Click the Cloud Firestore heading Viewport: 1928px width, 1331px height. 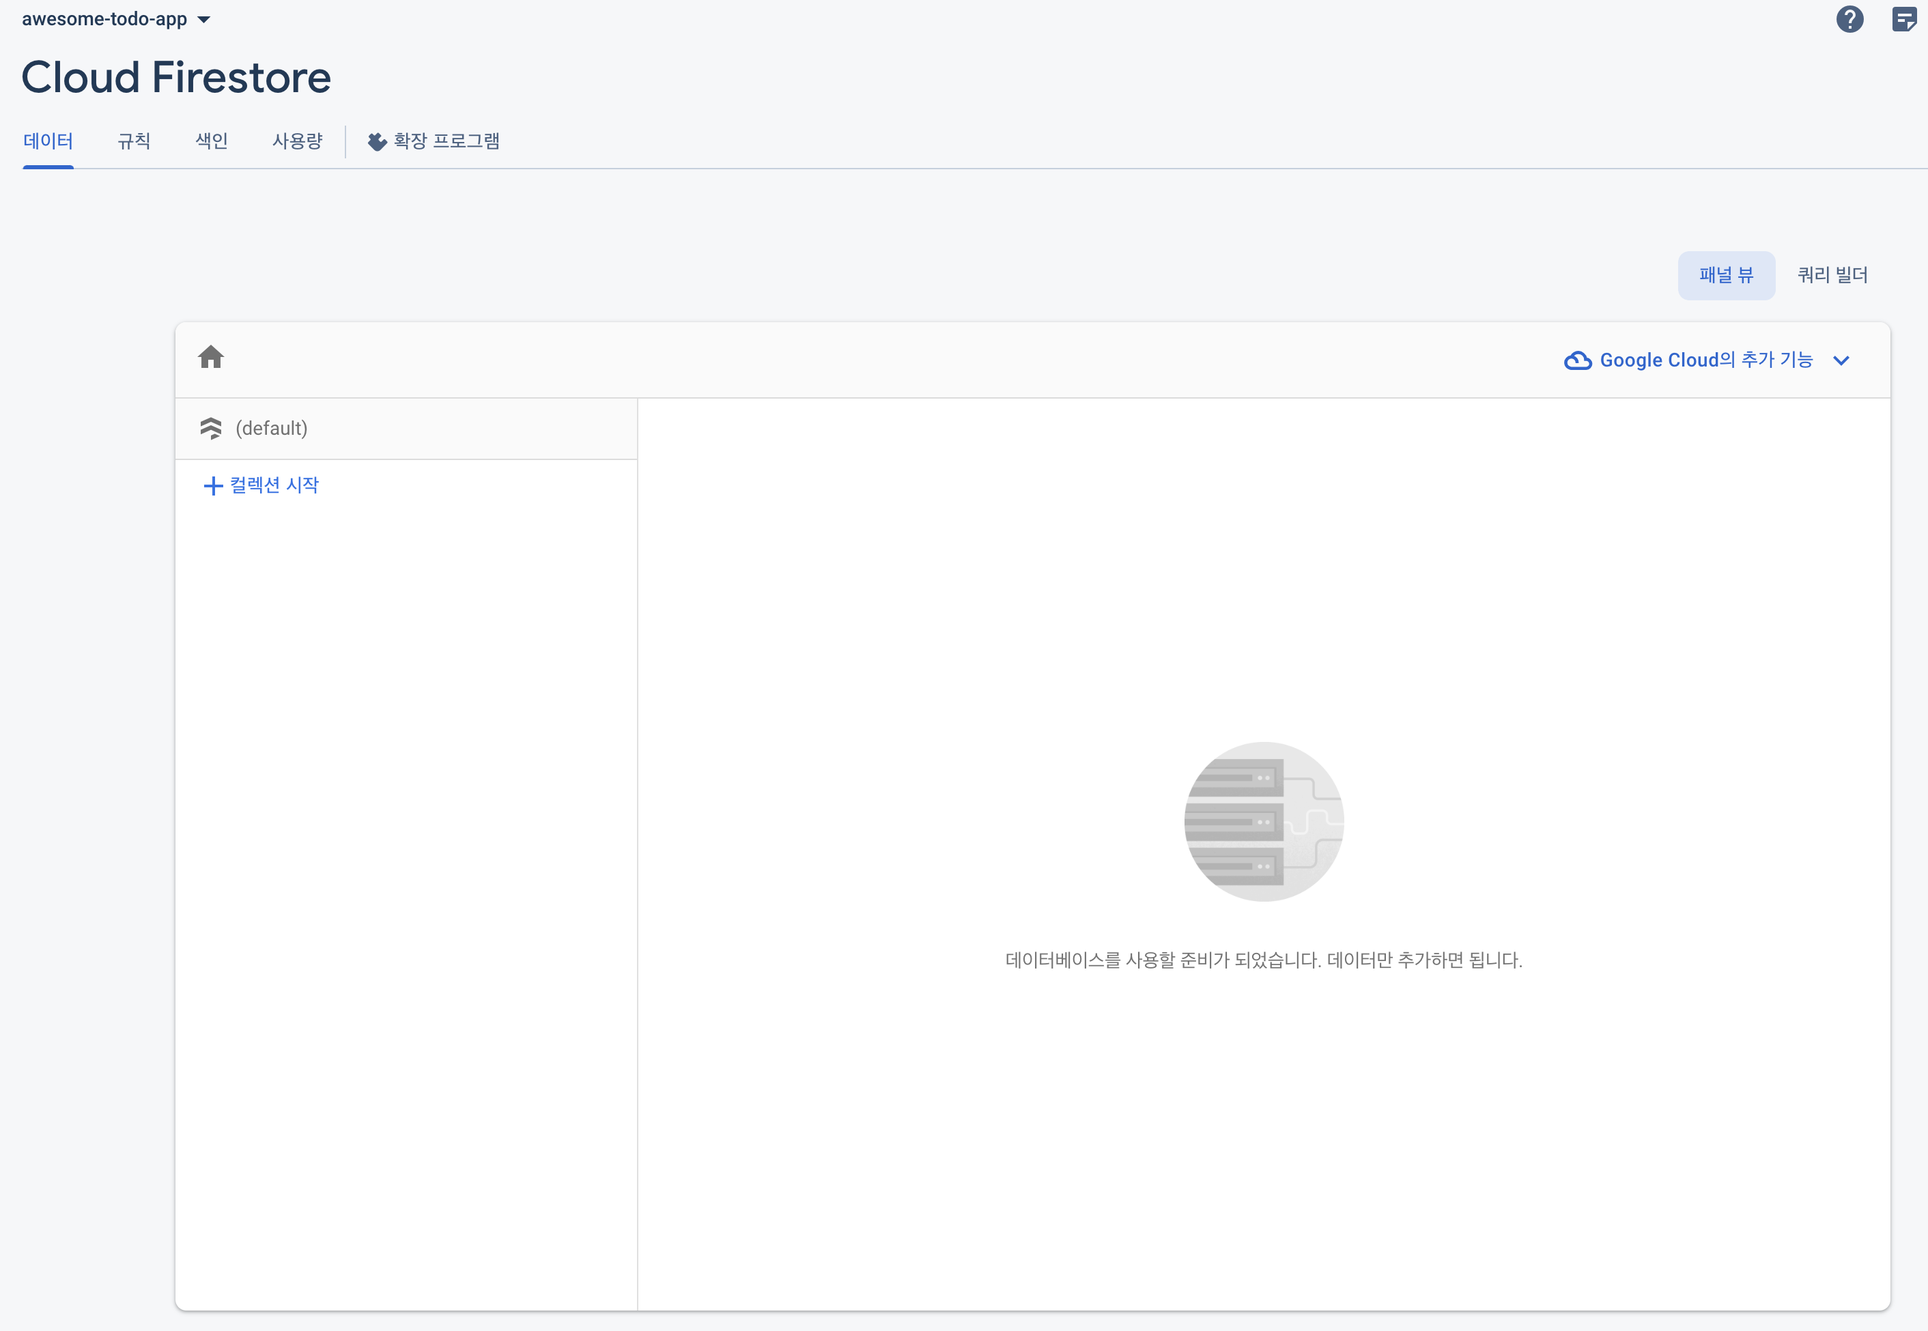(176, 78)
